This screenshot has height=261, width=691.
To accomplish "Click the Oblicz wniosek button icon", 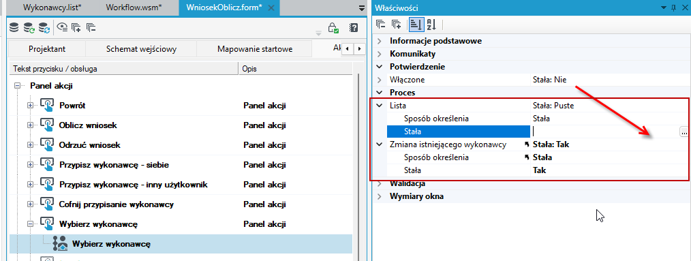I will tap(46, 125).
